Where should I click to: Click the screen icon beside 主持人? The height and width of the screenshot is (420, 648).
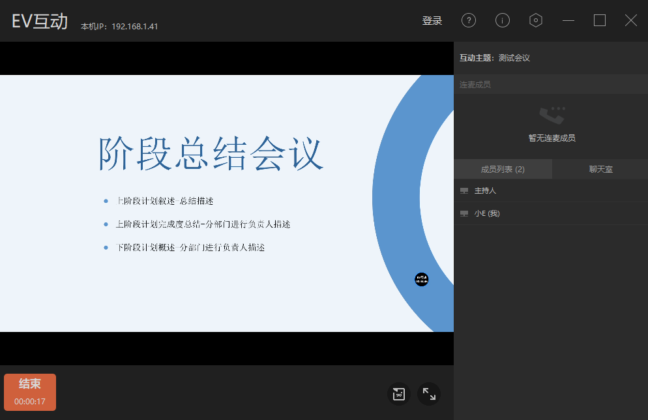tap(464, 190)
